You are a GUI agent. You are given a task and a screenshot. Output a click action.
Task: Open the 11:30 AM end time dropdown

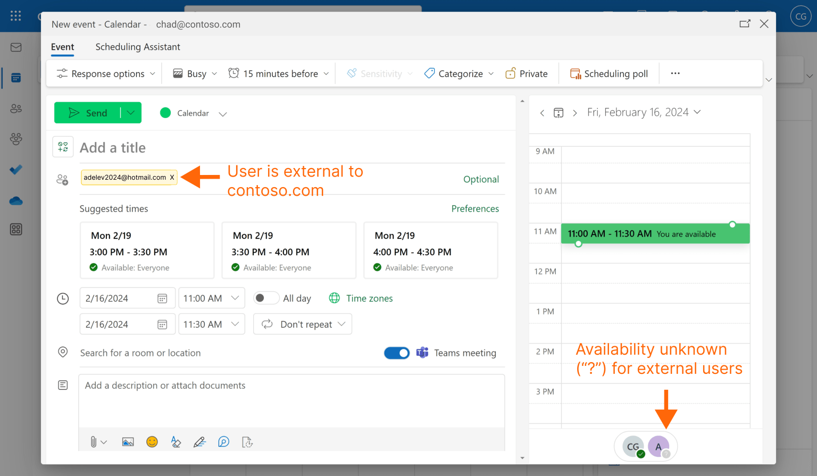(211, 324)
